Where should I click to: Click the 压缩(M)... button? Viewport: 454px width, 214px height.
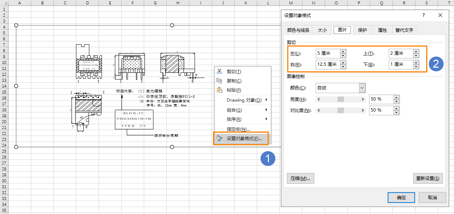[x=301, y=178]
